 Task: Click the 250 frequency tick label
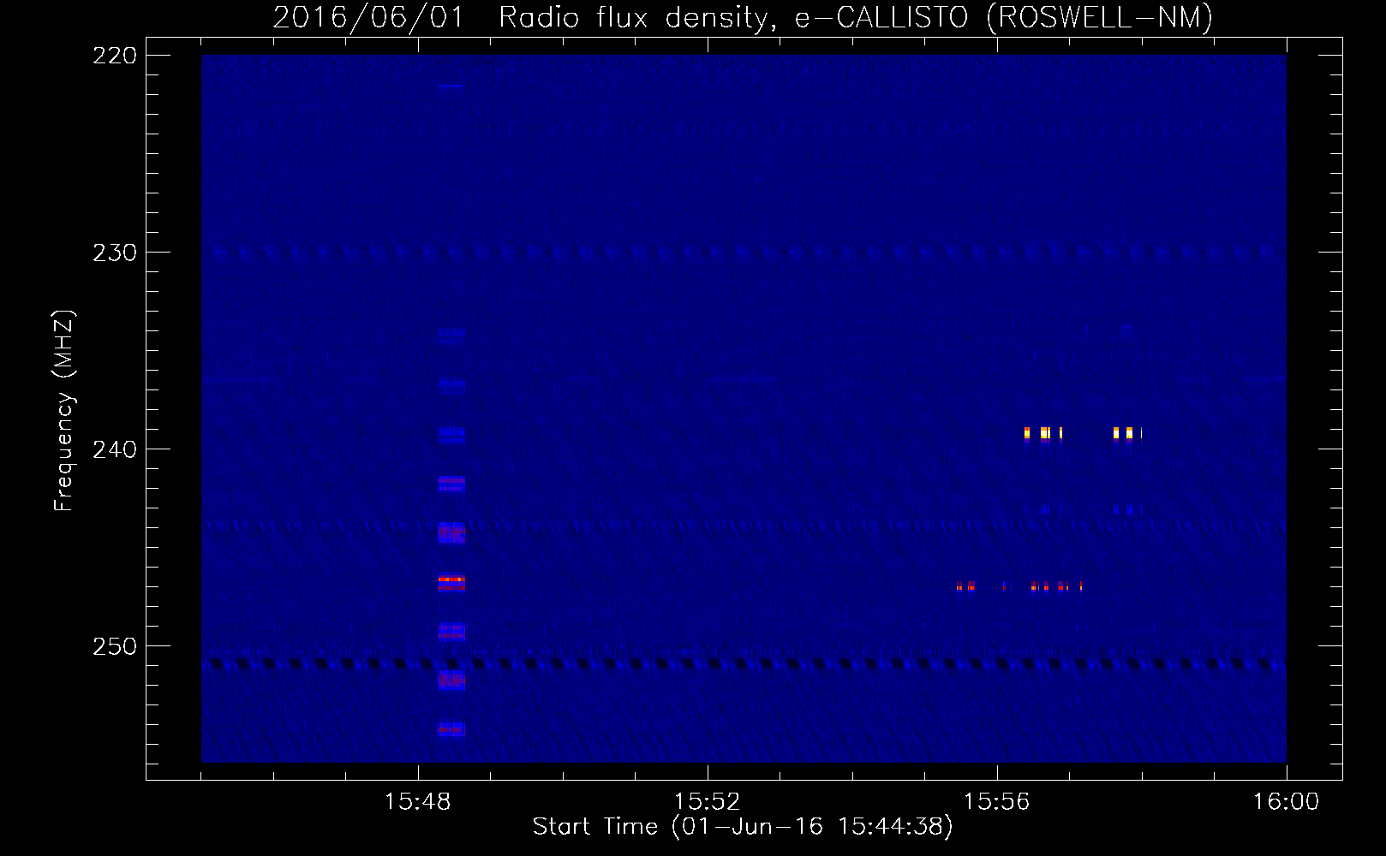(x=115, y=646)
